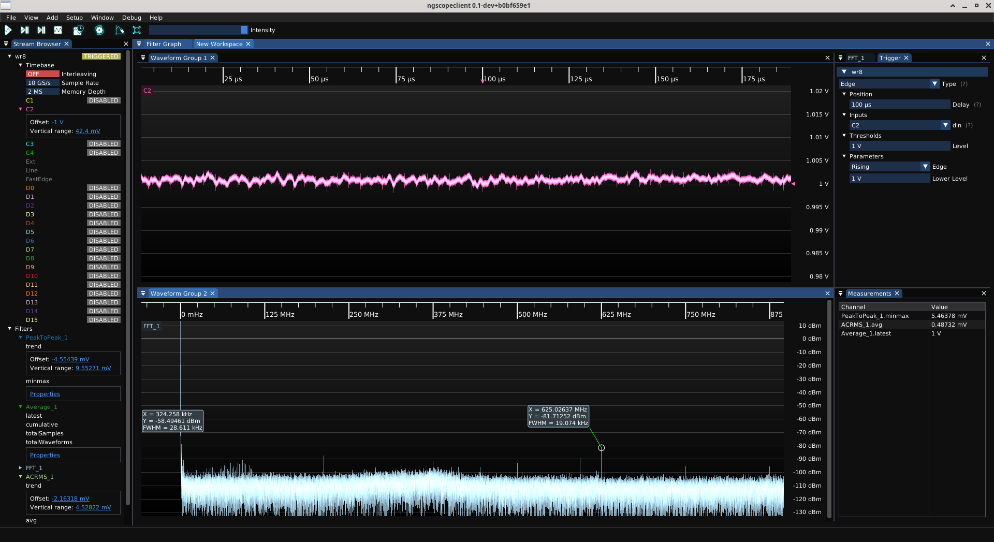The height and width of the screenshot is (542, 994).
Task: Open Filter Graph dock menu triangle
Action: click(139, 44)
